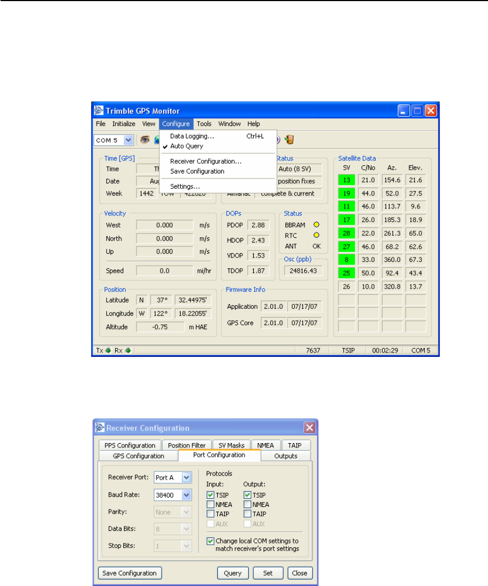Open Settings from the Configure menu
Image resolution: width=488 pixels, height=586 pixels.
[218, 186]
